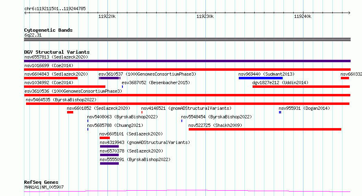Screen dimensions: 362x196
Task: Open the nsv6604843 (Sedlazeck2020) label
Action: point(56,74)
